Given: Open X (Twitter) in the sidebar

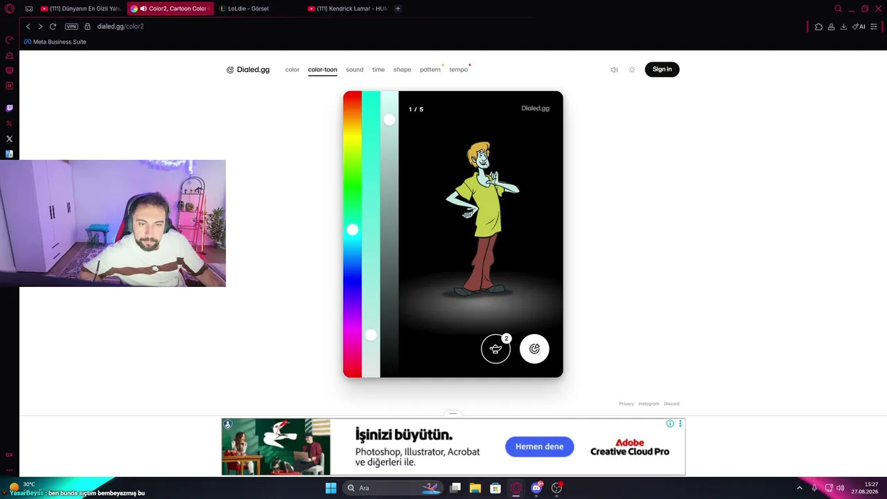Looking at the screenshot, I should tap(9, 139).
